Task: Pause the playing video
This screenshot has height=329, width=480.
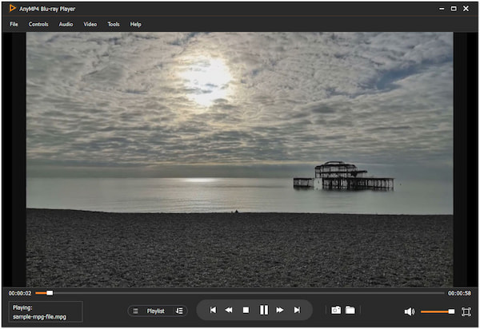Action: coord(263,310)
